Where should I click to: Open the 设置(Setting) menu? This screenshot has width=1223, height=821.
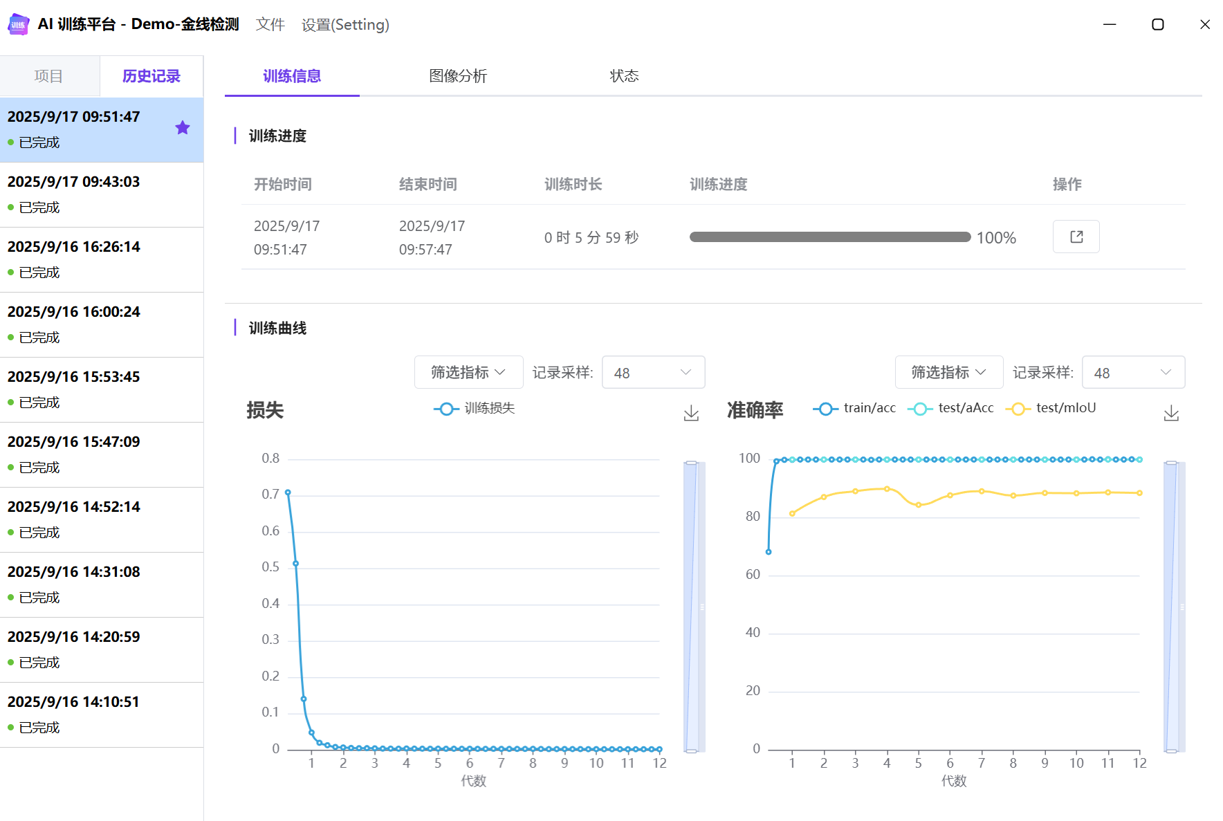[x=345, y=25]
